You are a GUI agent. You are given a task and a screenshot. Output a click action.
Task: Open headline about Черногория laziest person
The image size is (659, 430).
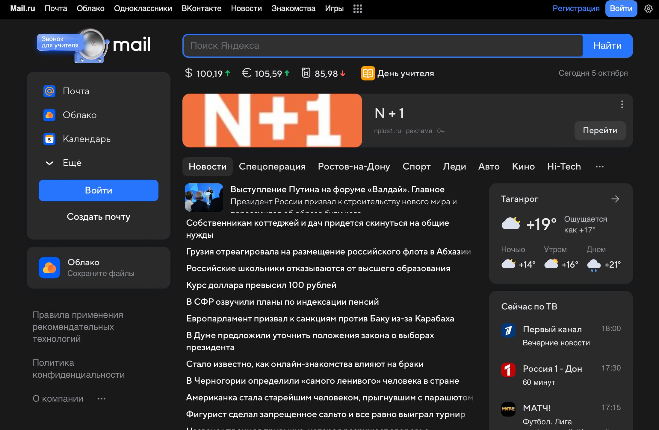pyautogui.click(x=323, y=381)
